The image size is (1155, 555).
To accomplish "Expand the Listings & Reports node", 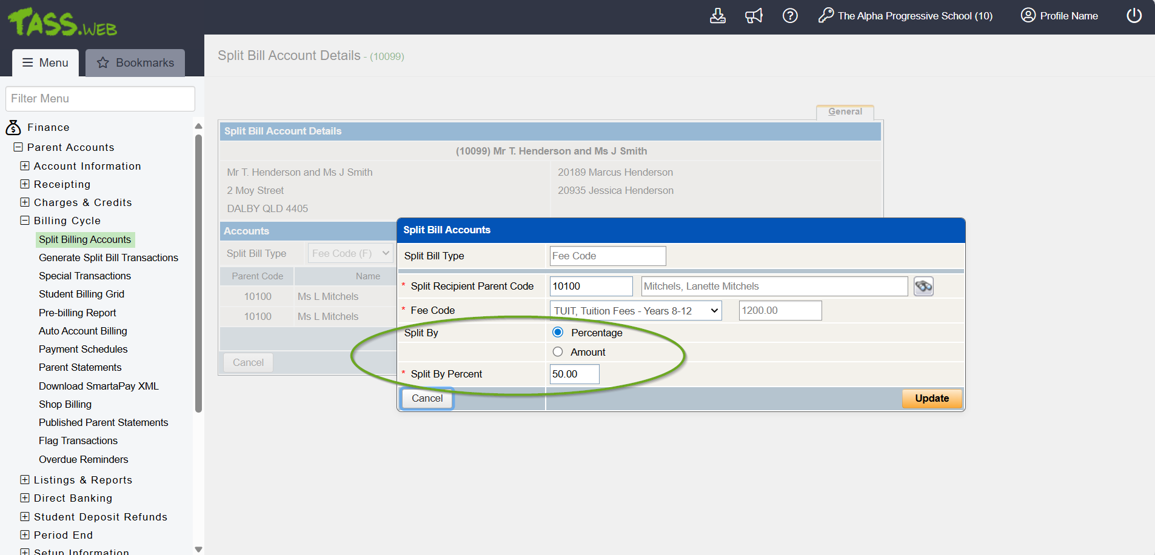I will point(25,480).
